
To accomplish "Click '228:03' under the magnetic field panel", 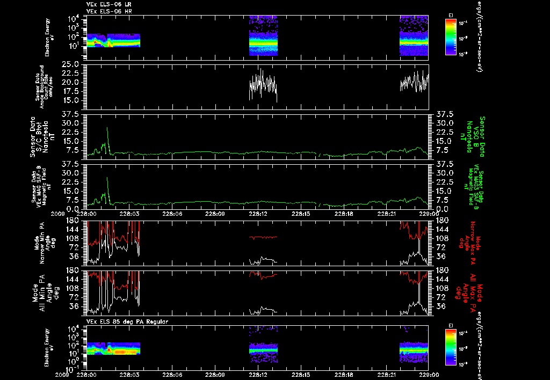I will (129, 214).
